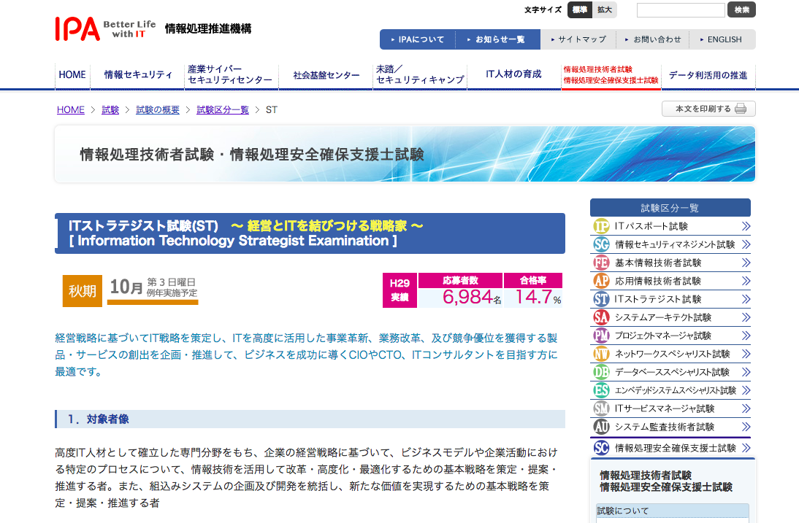The image size is (799, 523).
Task: Open the IT人材の育成 navigation tab
Action: pos(513,75)
